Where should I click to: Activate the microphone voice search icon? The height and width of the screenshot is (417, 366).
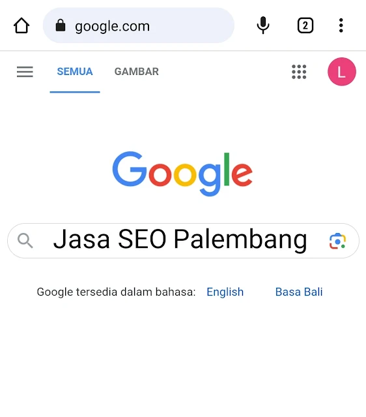click(x=262, y=25)
